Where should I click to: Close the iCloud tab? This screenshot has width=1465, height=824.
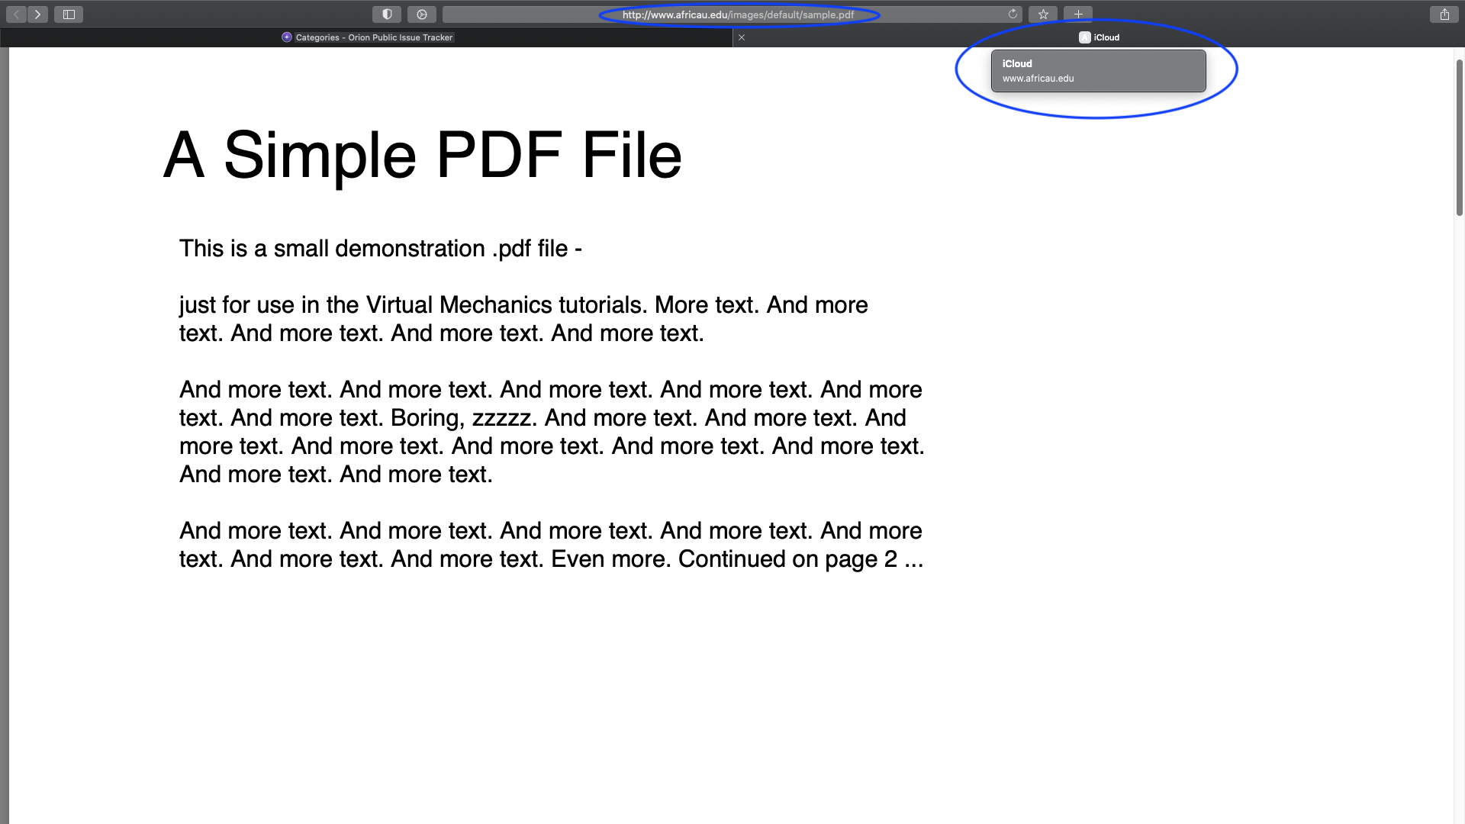741,37
